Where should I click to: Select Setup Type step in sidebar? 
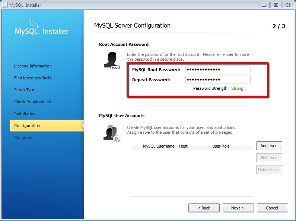[25, 90]
